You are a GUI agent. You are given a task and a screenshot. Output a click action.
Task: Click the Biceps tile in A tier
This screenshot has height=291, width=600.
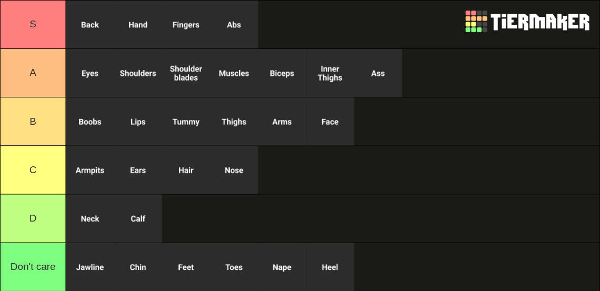point(282,73)
